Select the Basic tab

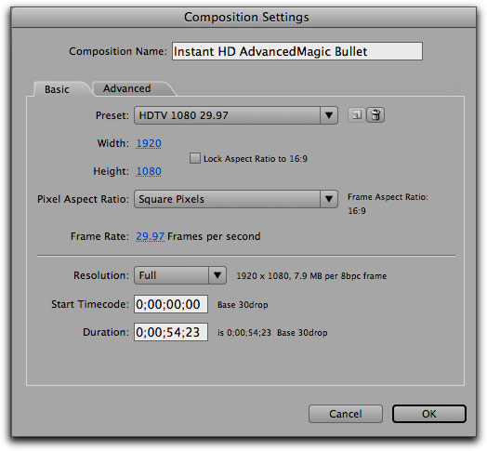[57, 89]
